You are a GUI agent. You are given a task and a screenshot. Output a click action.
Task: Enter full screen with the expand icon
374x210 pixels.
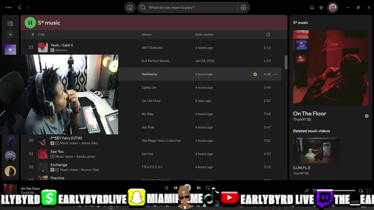[x=369, y=191]
